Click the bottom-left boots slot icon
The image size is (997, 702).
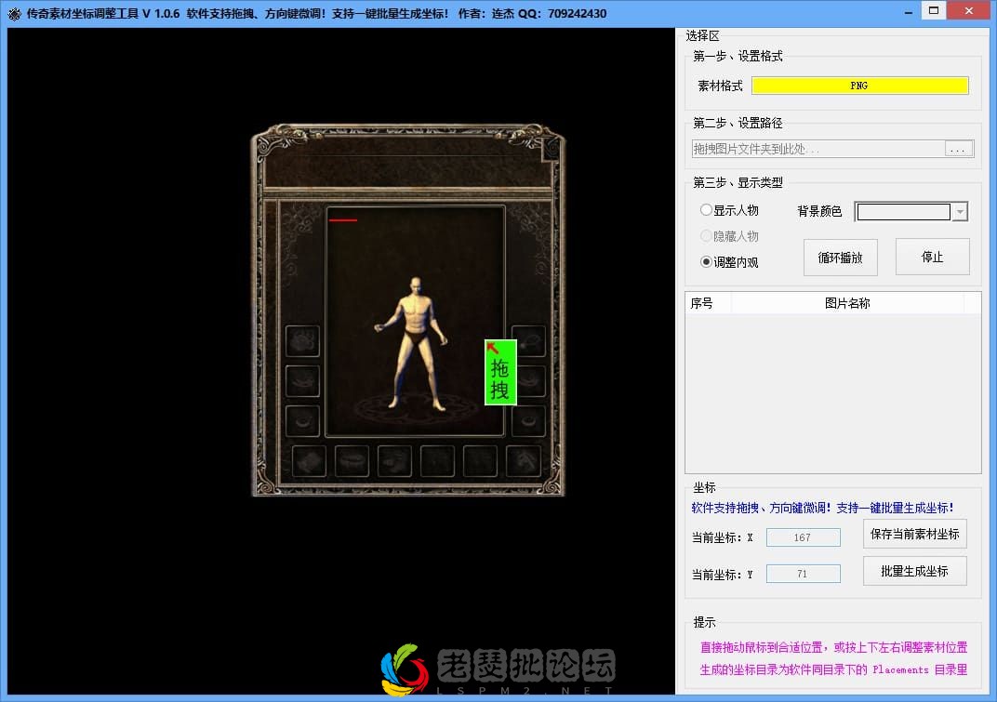coord(308,461)
